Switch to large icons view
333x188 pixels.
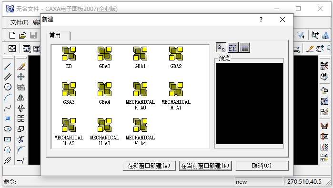click(222, 48)
